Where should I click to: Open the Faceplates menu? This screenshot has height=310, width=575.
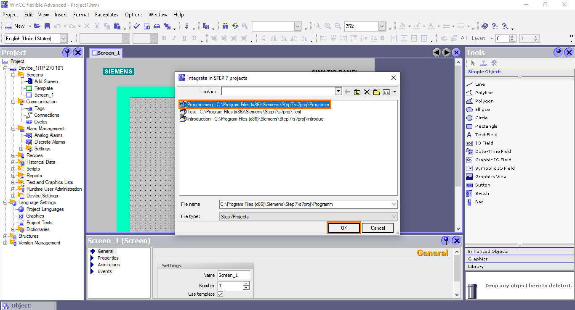(x=106, y=15)
